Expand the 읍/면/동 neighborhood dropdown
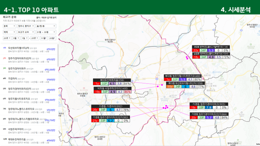Viewport: 260px width, 146px height. (x=46, y=26)
